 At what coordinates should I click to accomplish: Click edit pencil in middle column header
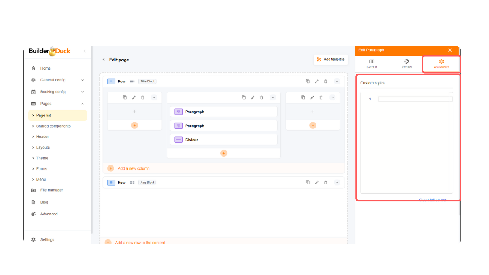pos(253,98)
